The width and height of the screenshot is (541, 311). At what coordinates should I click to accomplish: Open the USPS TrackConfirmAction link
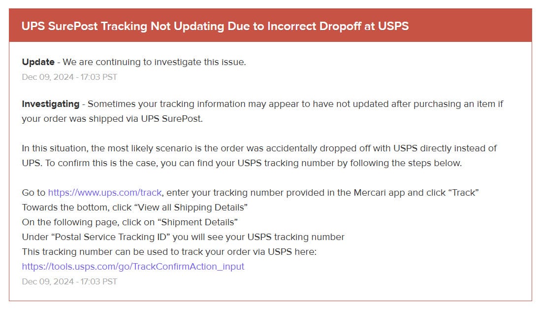(133, 267)
